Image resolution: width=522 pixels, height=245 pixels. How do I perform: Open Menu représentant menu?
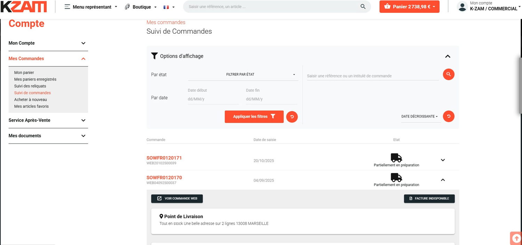pos(91,7)
